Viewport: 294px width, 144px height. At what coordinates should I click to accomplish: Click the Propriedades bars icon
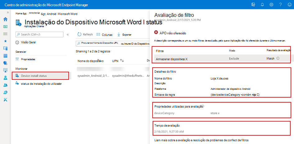tap(17, 59)
